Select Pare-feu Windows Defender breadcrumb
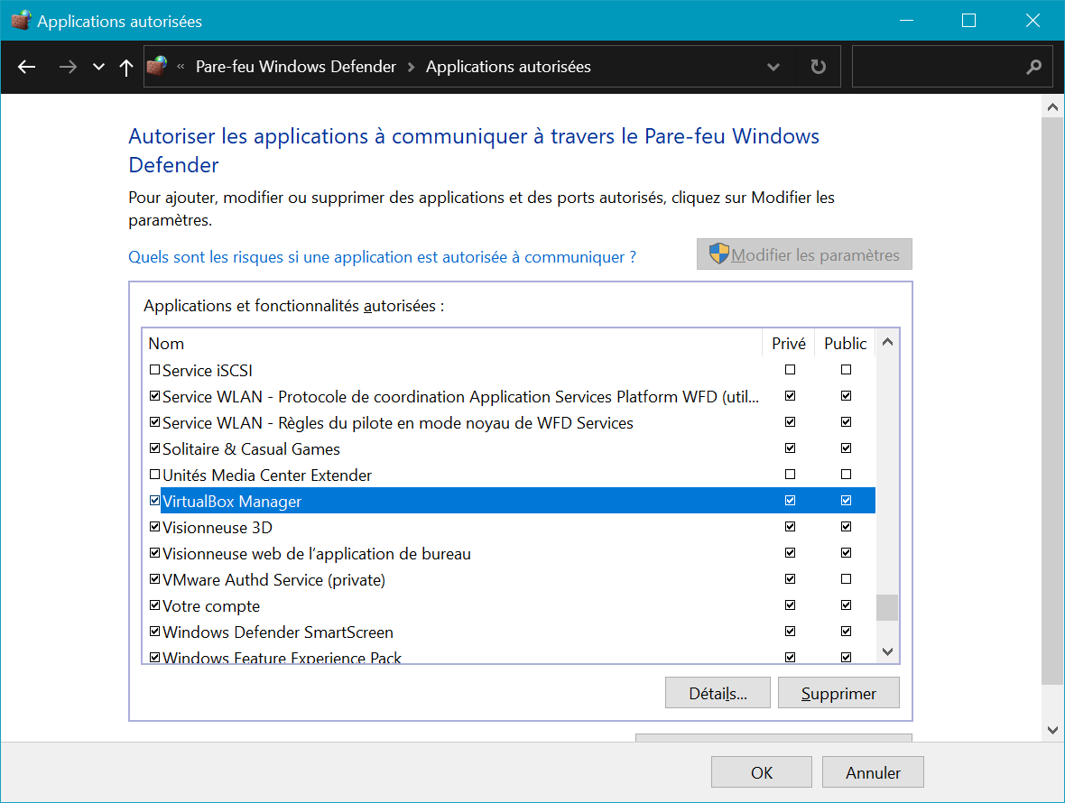This screenshot has width=1065, height=803. click(295, 67)
